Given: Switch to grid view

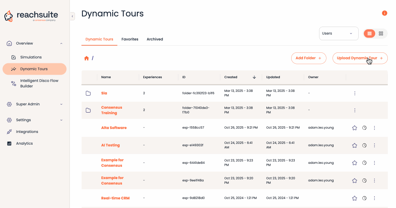Looking at the screenshot, I should pyautogui.click(x=381, y=34).
